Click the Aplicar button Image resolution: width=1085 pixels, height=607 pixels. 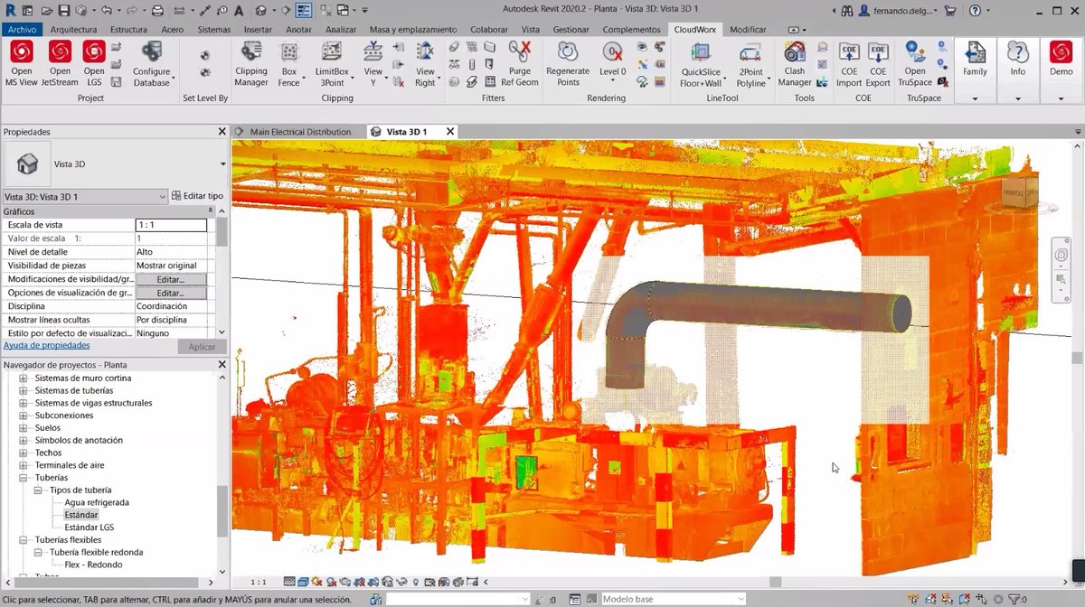click(x=202, y=347)
